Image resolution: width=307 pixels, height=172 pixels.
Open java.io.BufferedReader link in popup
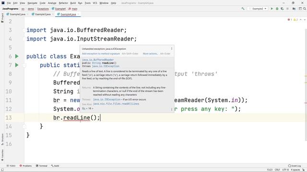98,60
